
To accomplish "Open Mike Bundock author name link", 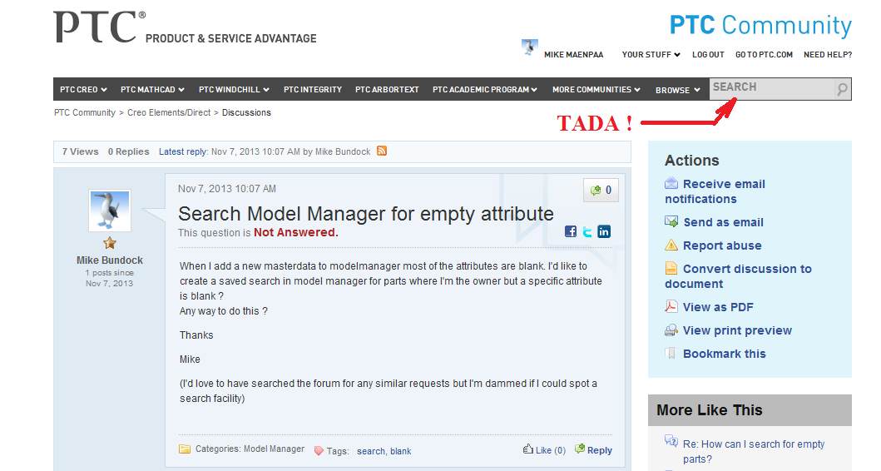I will point(110,260).
